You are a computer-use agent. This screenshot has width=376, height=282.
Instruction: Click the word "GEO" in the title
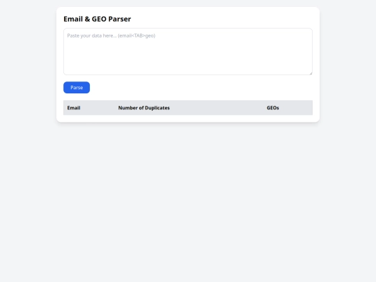(99, 19)
